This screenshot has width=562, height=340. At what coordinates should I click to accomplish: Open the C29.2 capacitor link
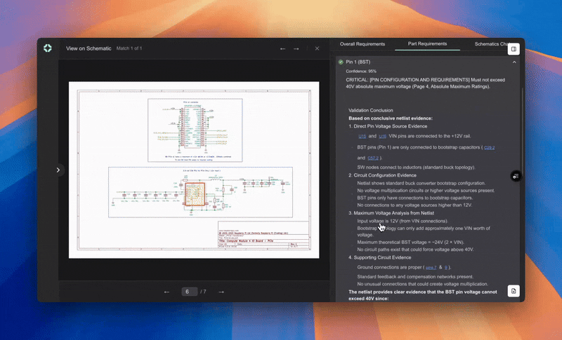click(x=490, y=147)
